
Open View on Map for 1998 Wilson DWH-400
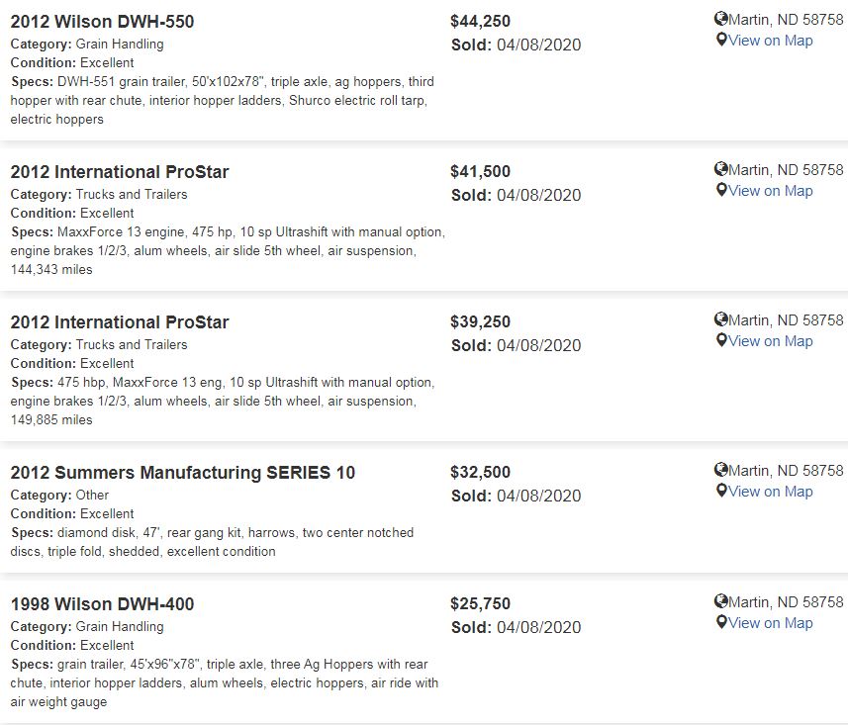pos(770,623)
